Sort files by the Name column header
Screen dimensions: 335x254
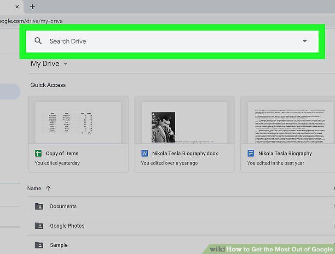coord(34,188)
